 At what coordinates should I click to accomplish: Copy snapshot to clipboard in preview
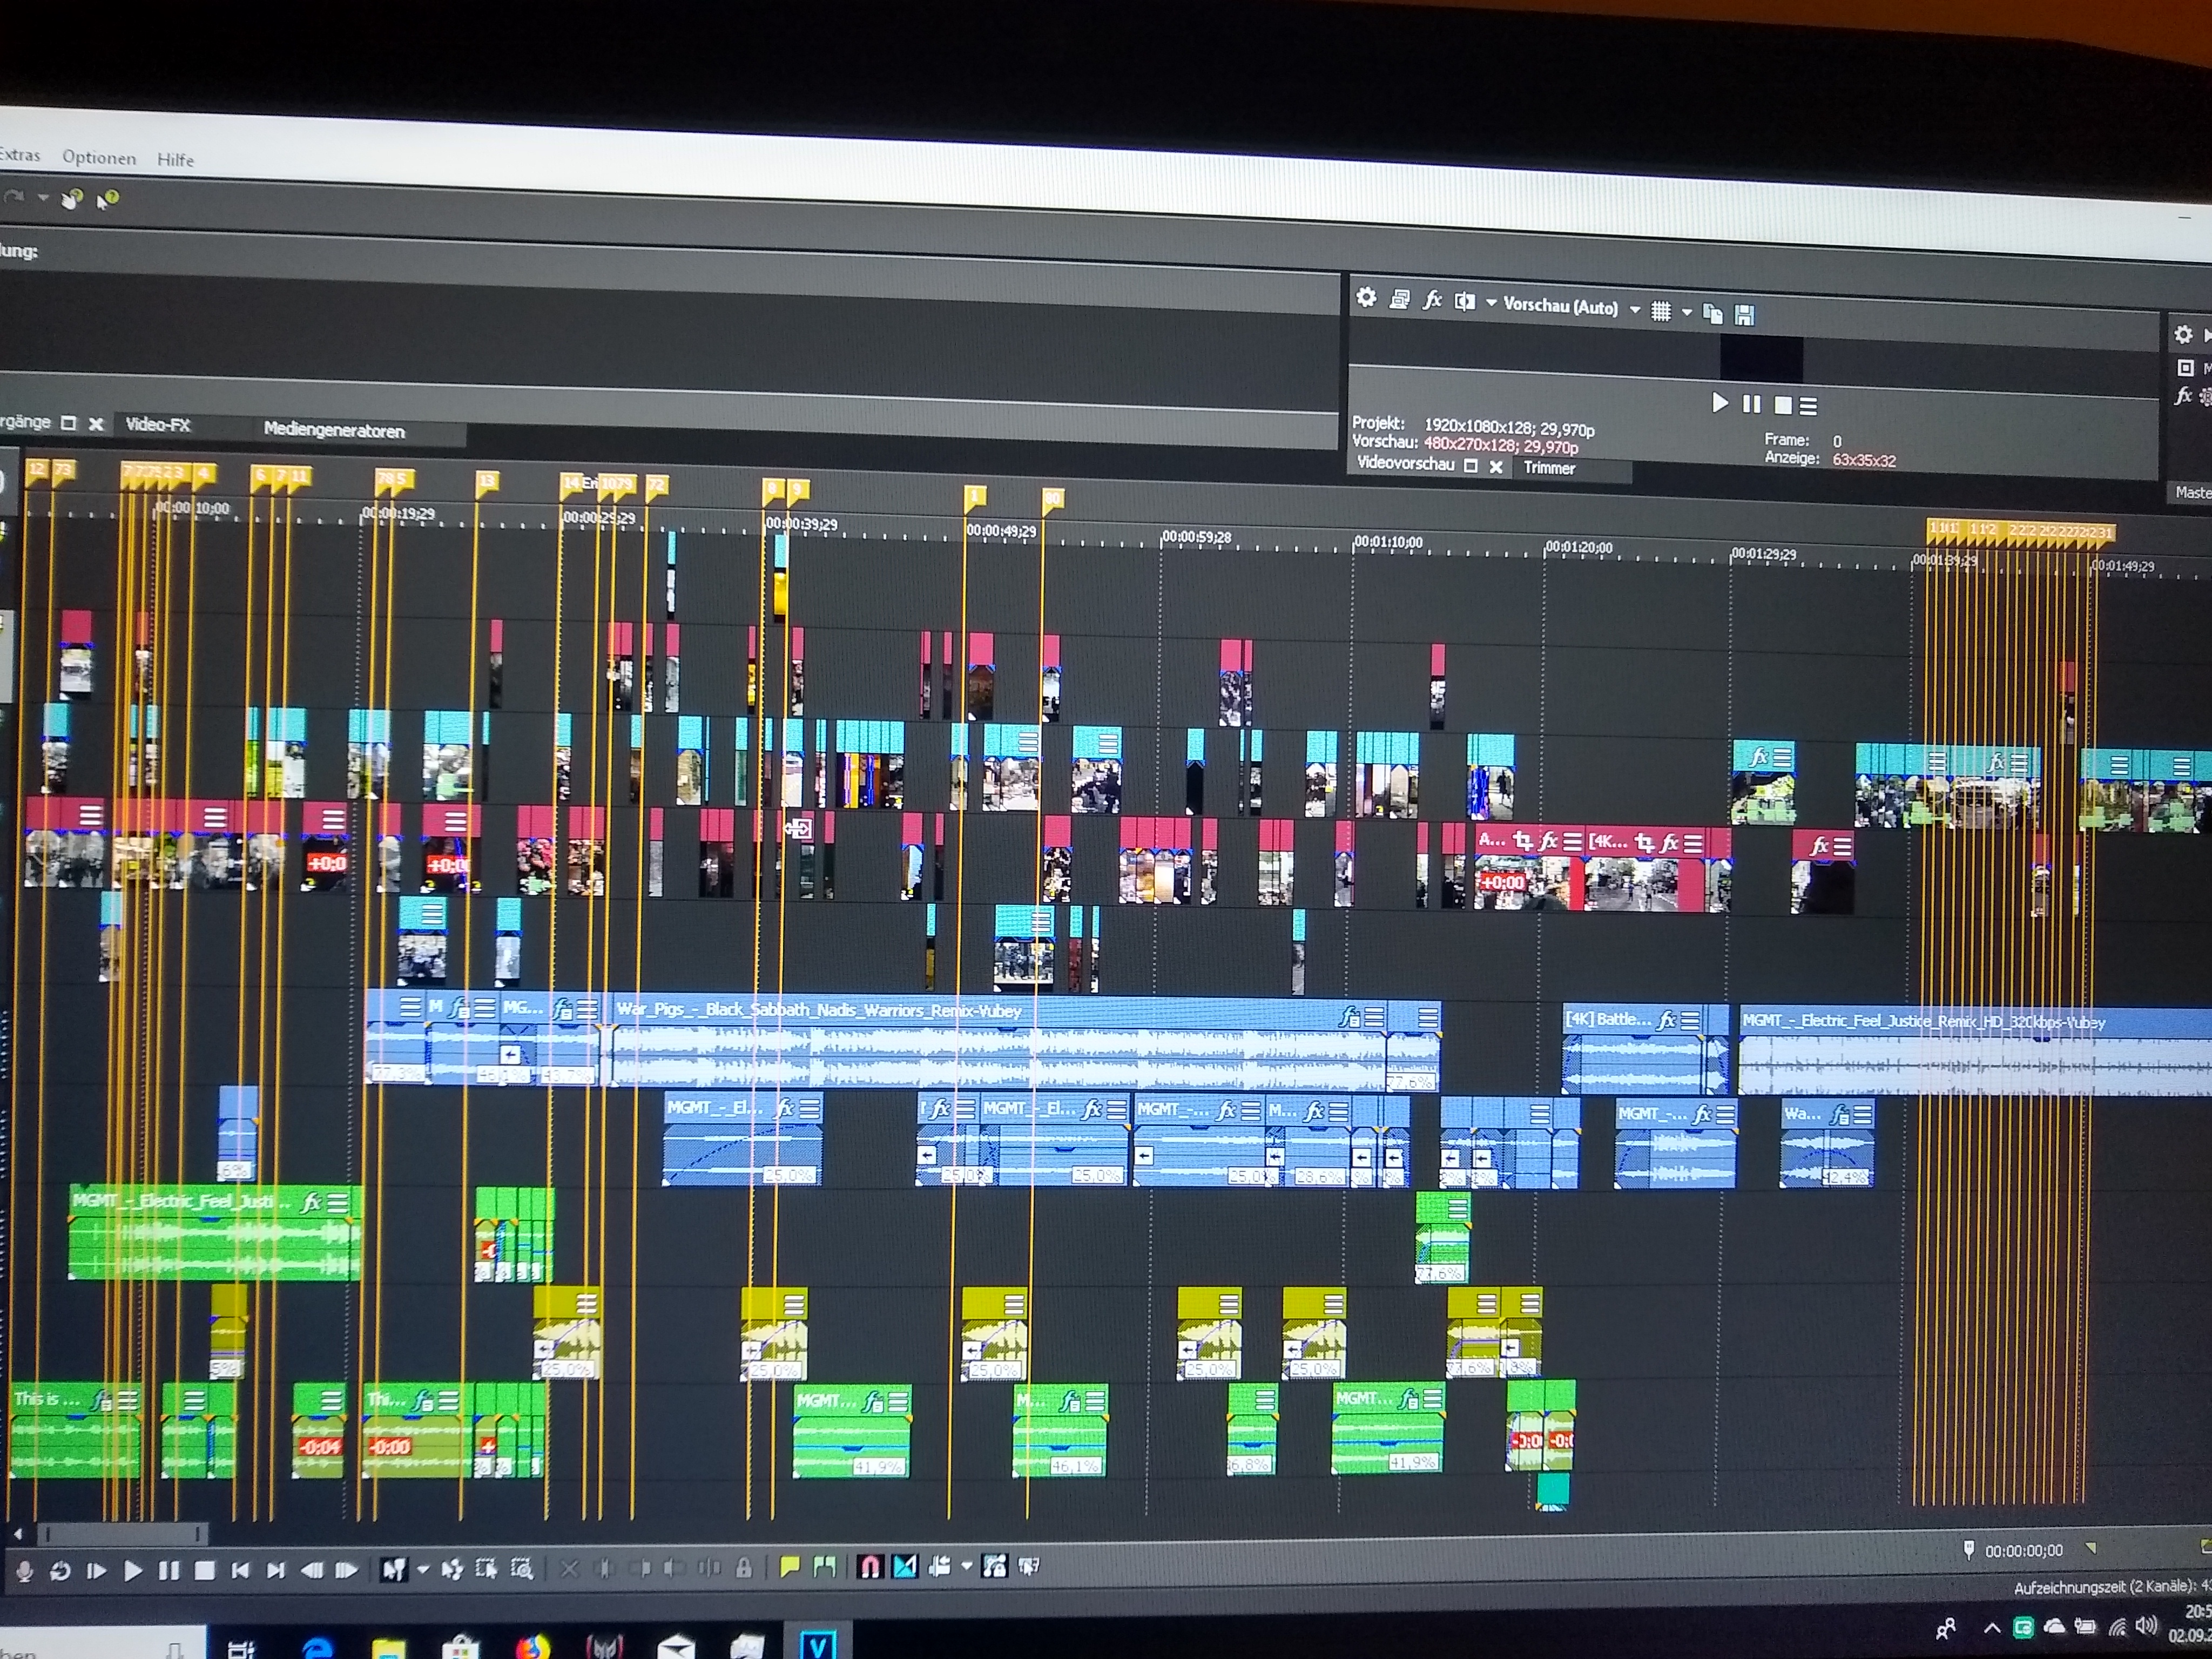[x=1713, y=315]
